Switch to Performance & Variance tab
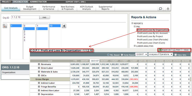The width and height of the screenshot is (192, 96). pyautogui.click(x=49, y=8)
